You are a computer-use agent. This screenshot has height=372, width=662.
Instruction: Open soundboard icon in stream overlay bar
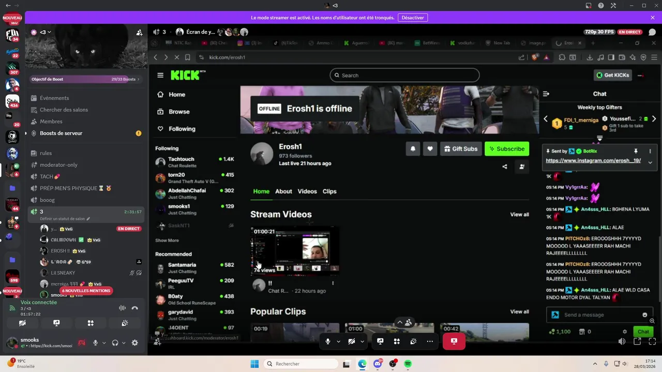[413, 341]
